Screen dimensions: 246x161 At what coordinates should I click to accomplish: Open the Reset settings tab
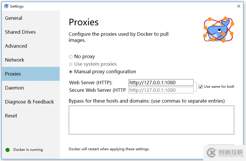pyautogui.click(x=11, y=116)
